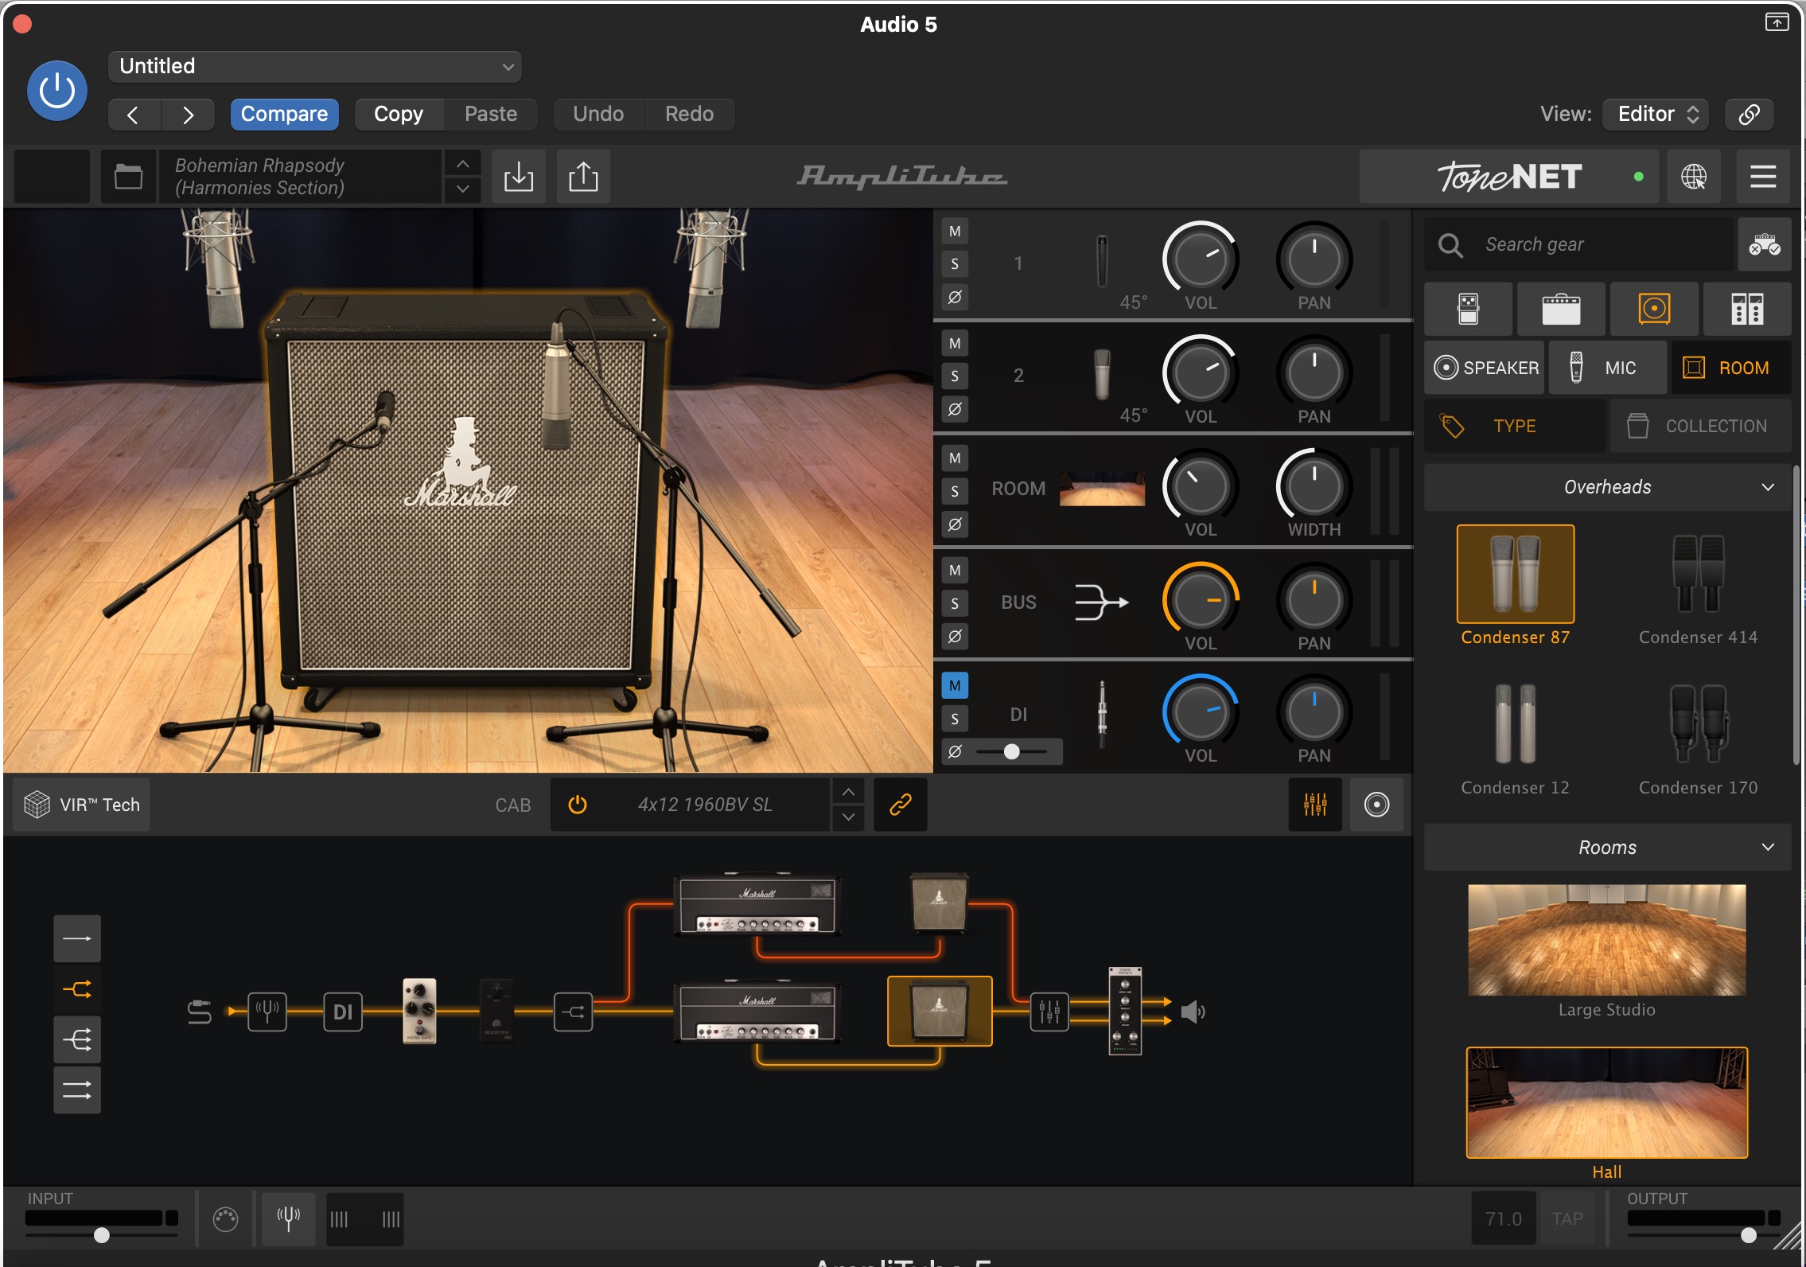Open the Untitled preset dropdown
The image size is (1806, 1267).
(315, 67)
